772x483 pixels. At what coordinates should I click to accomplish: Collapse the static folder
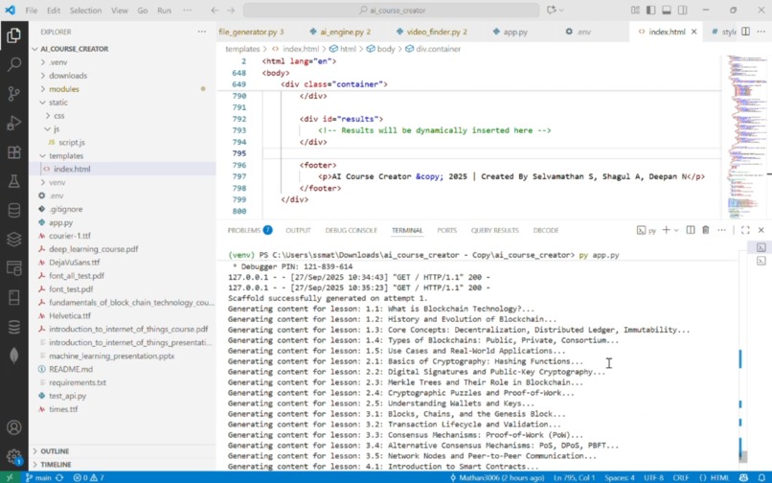58,102
